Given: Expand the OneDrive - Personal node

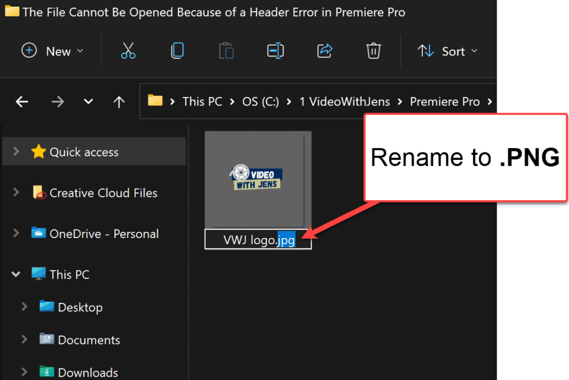Looking at the screenshot, I should coord(16,233).
